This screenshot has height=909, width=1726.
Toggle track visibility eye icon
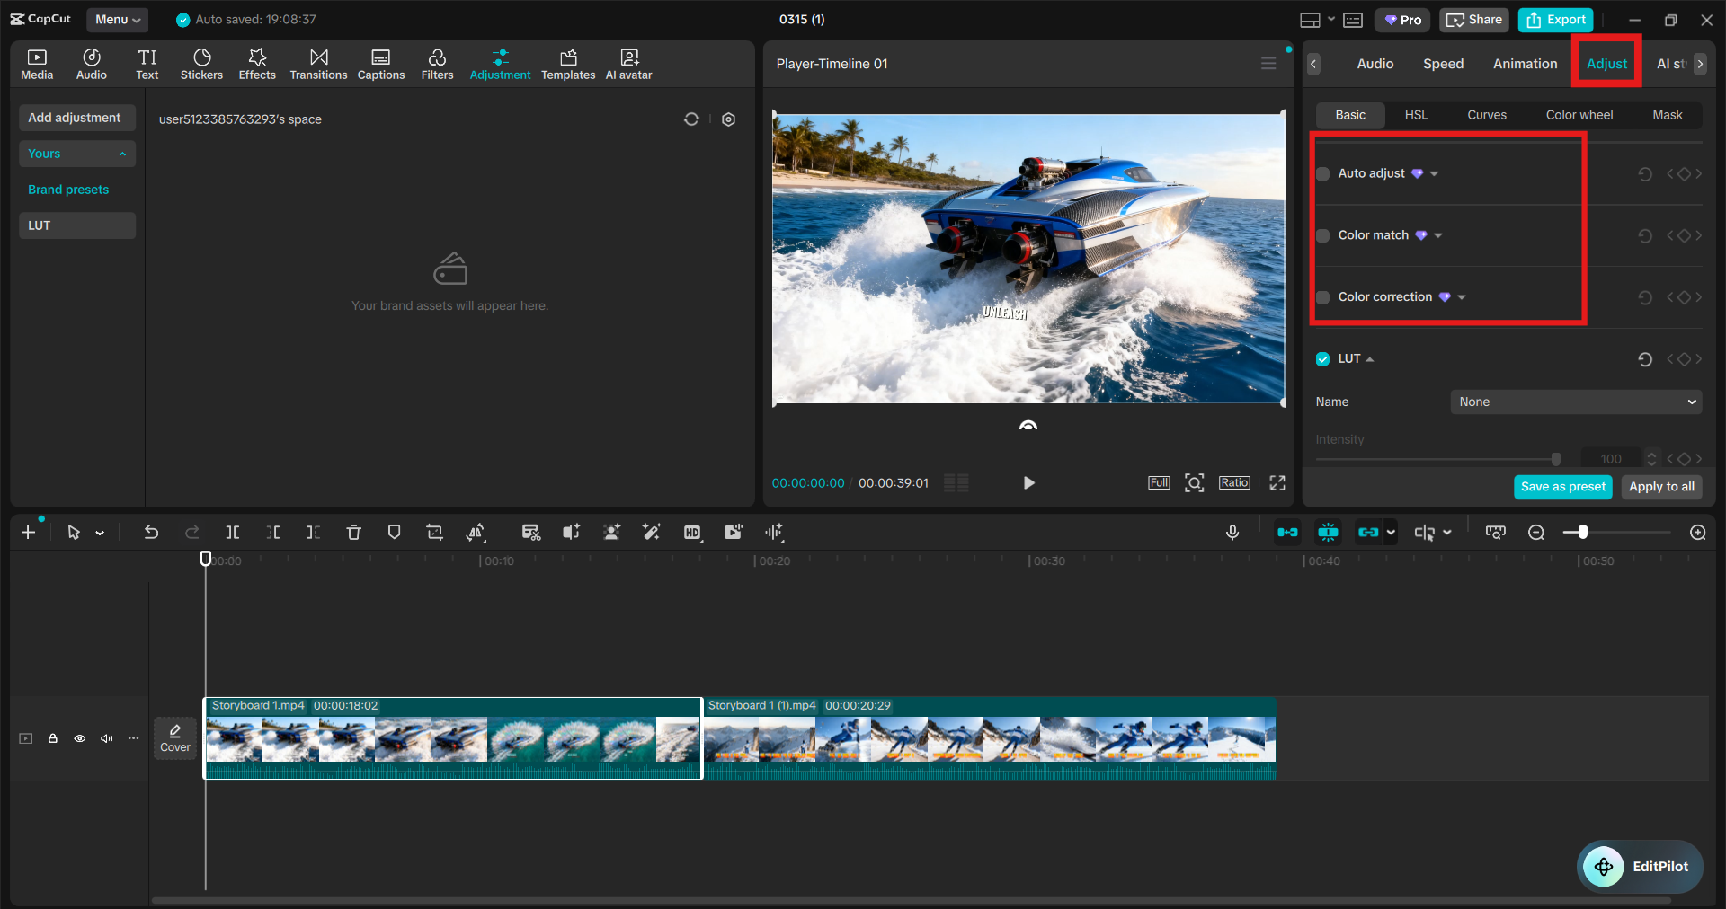(80, 738)
